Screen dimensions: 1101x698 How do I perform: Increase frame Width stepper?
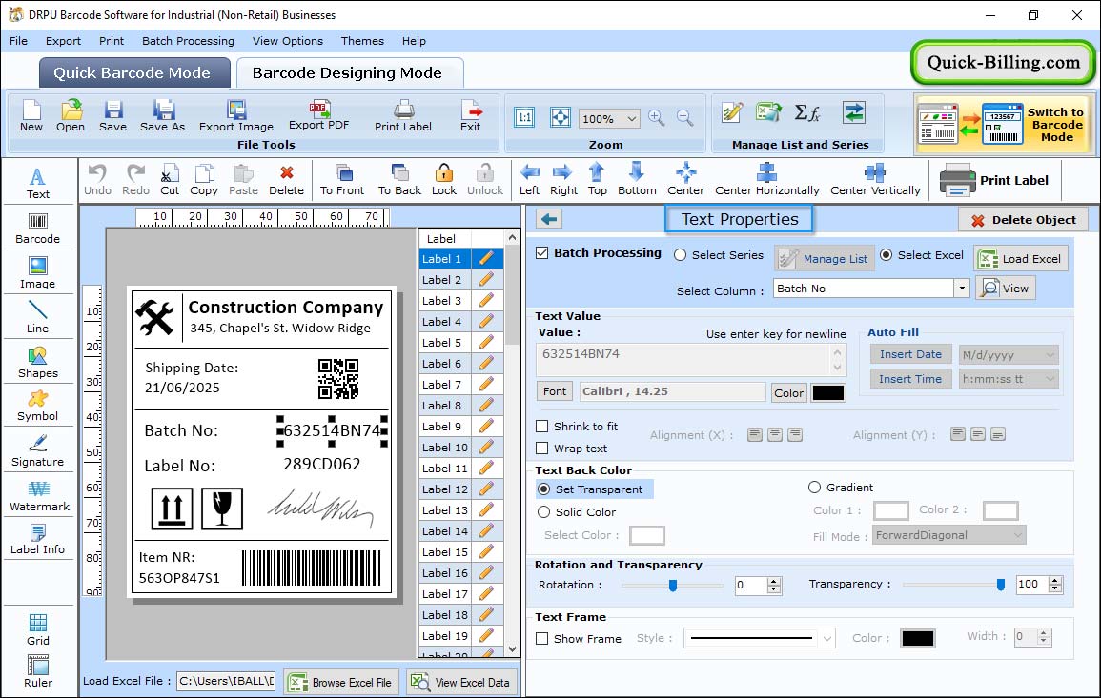tap(1044, 633)
